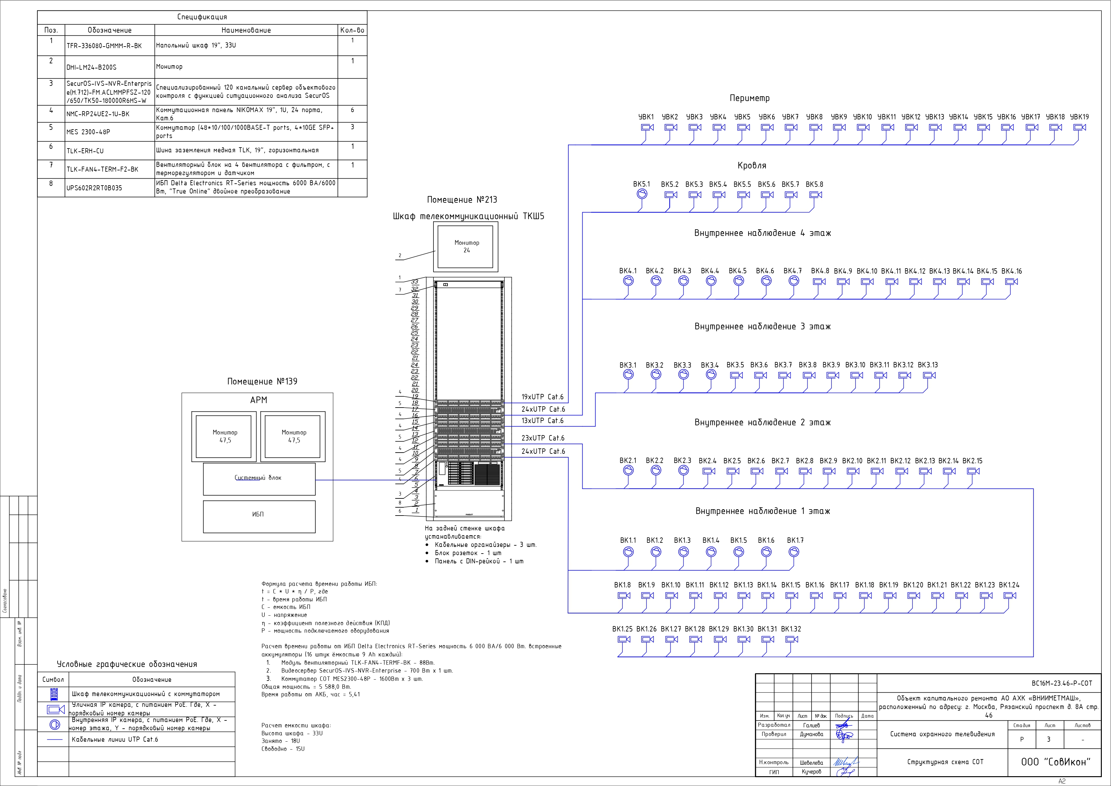Select the Галиев name in the title block
The image size is (1111, 786).
[811, 725]
